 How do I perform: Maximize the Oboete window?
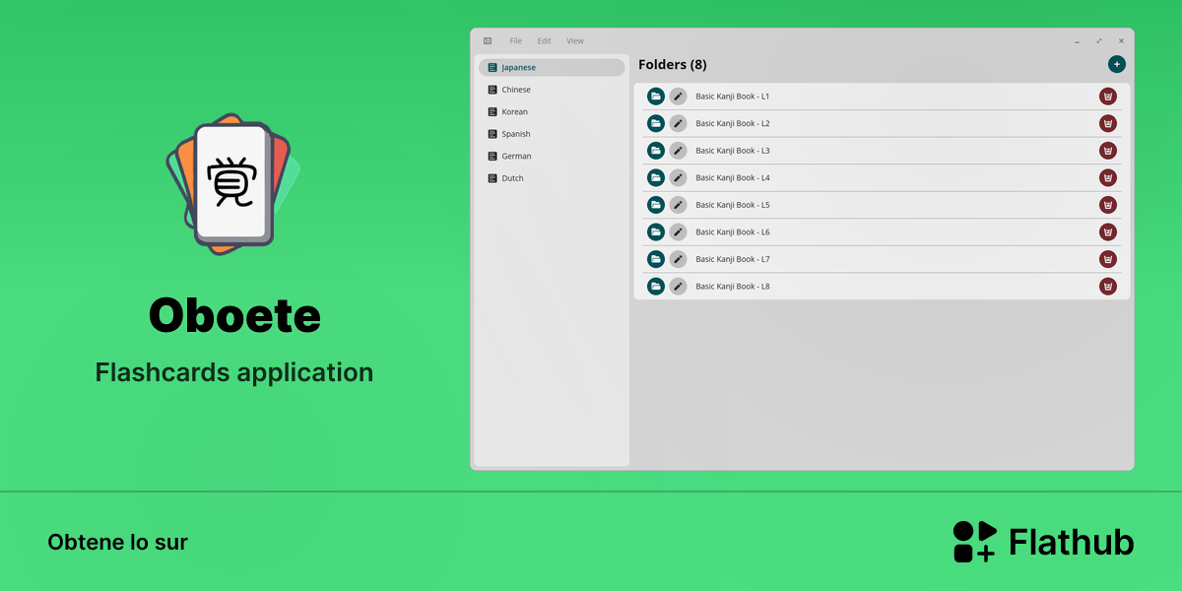[1099, 41]
